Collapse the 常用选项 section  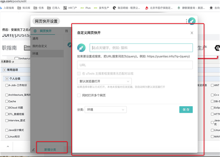point(5,70)
